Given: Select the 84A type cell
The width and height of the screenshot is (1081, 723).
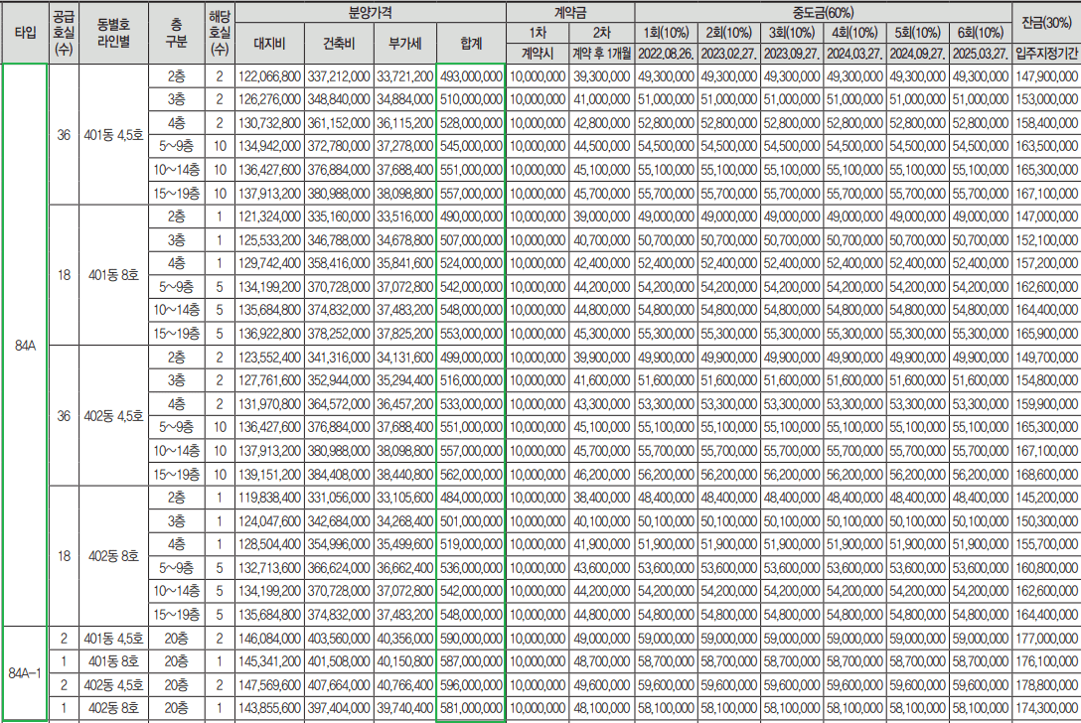Looking at the screenshot, I should point(26,346).
